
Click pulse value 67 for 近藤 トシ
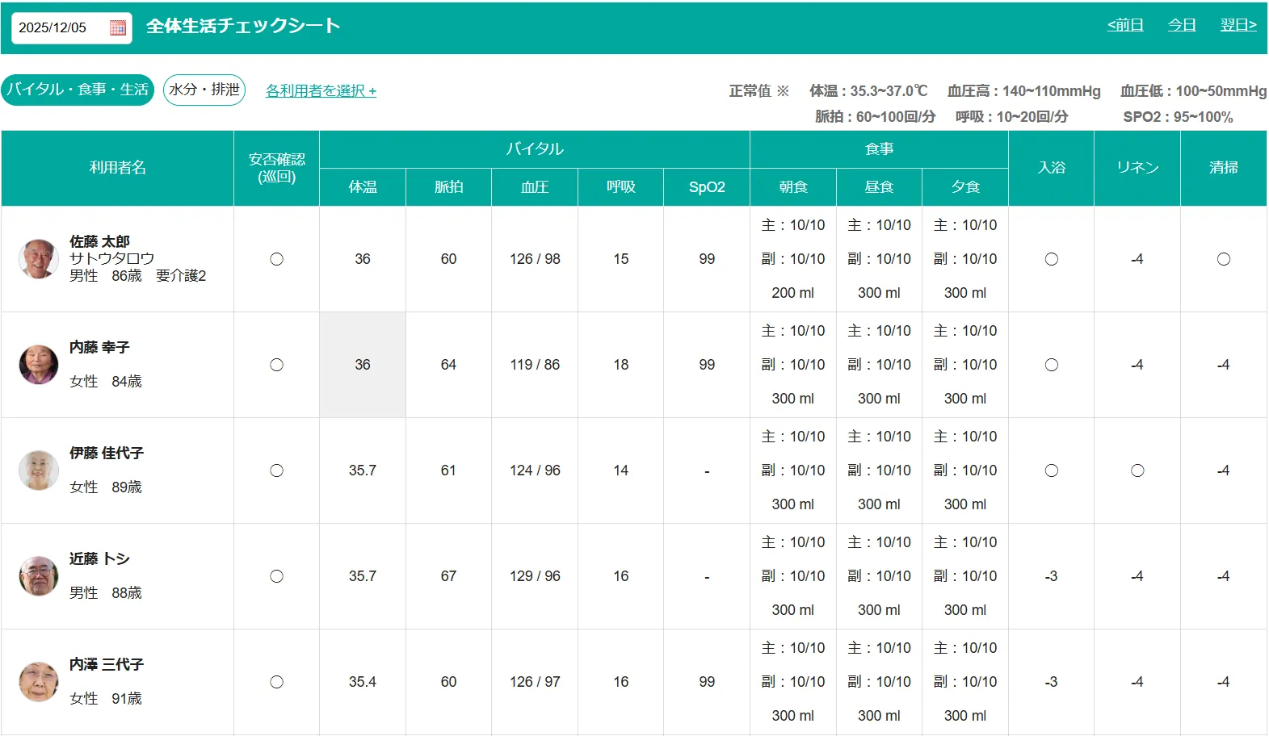click(x=448, y=576)
